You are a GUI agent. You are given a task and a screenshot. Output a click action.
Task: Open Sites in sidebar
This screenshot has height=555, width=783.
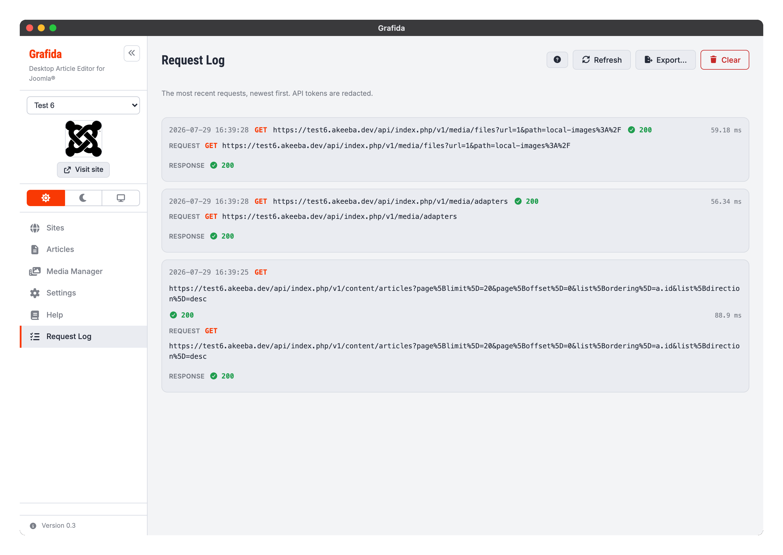(83, 228)
